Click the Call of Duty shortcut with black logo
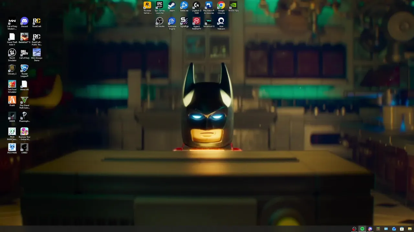Image resolution: width=414 pixels, height=232 pixels. tap(24, 54)
